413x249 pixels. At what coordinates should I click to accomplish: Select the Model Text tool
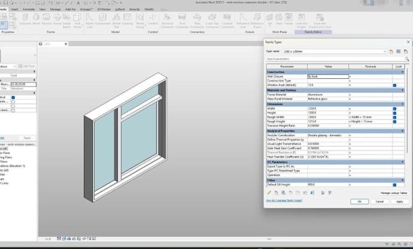116,21
